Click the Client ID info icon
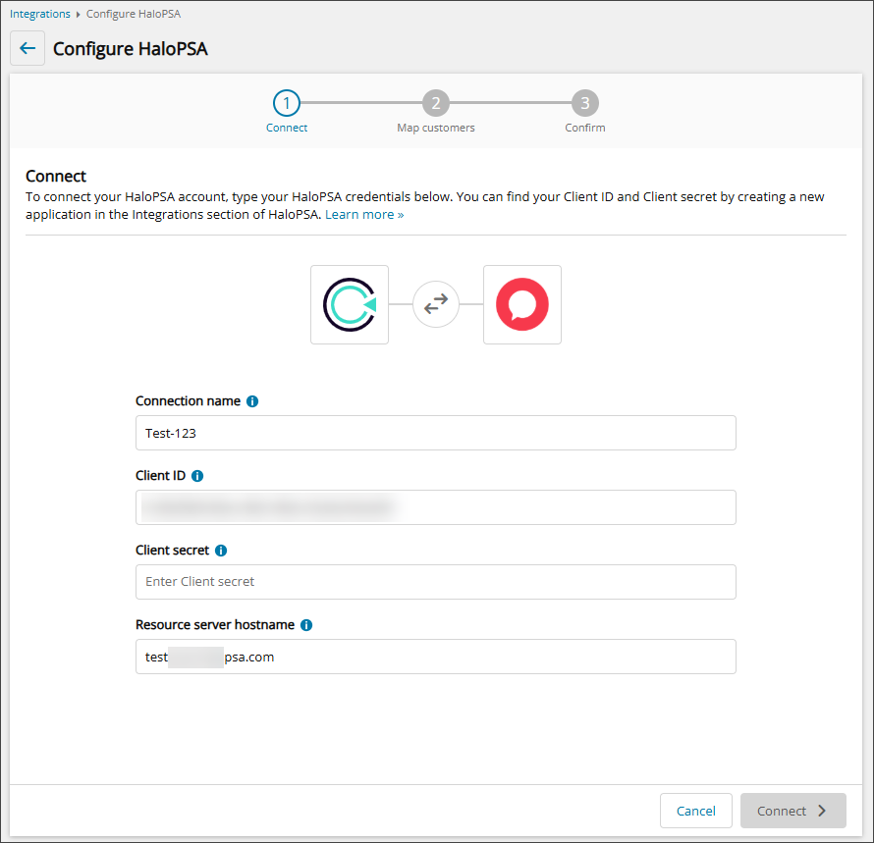The height and width of the screenshot is (843, 874). 197,476
